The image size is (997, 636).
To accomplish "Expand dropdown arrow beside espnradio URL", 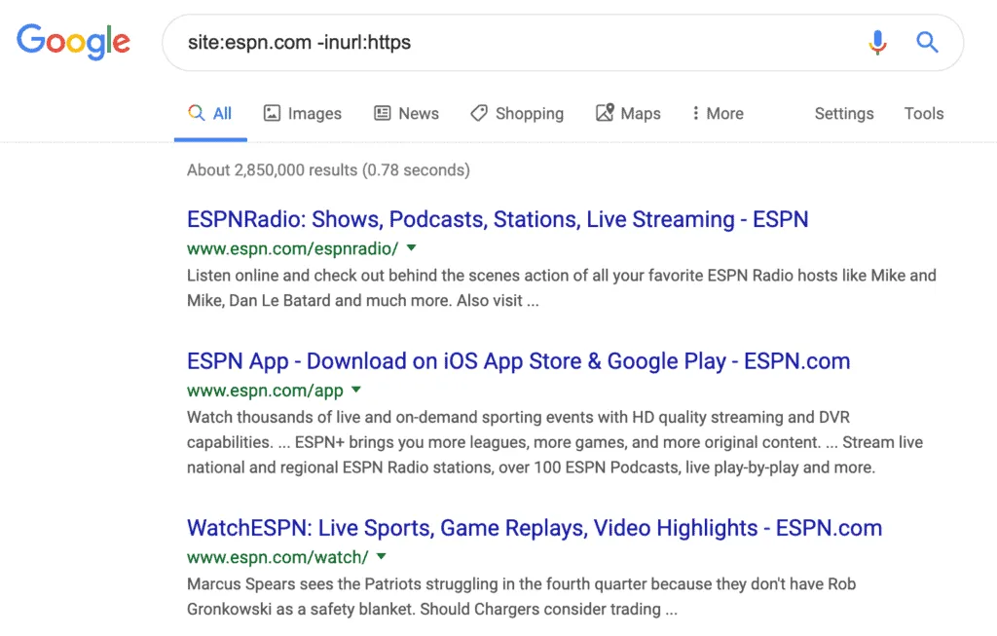I will click(x=412, y=248).
